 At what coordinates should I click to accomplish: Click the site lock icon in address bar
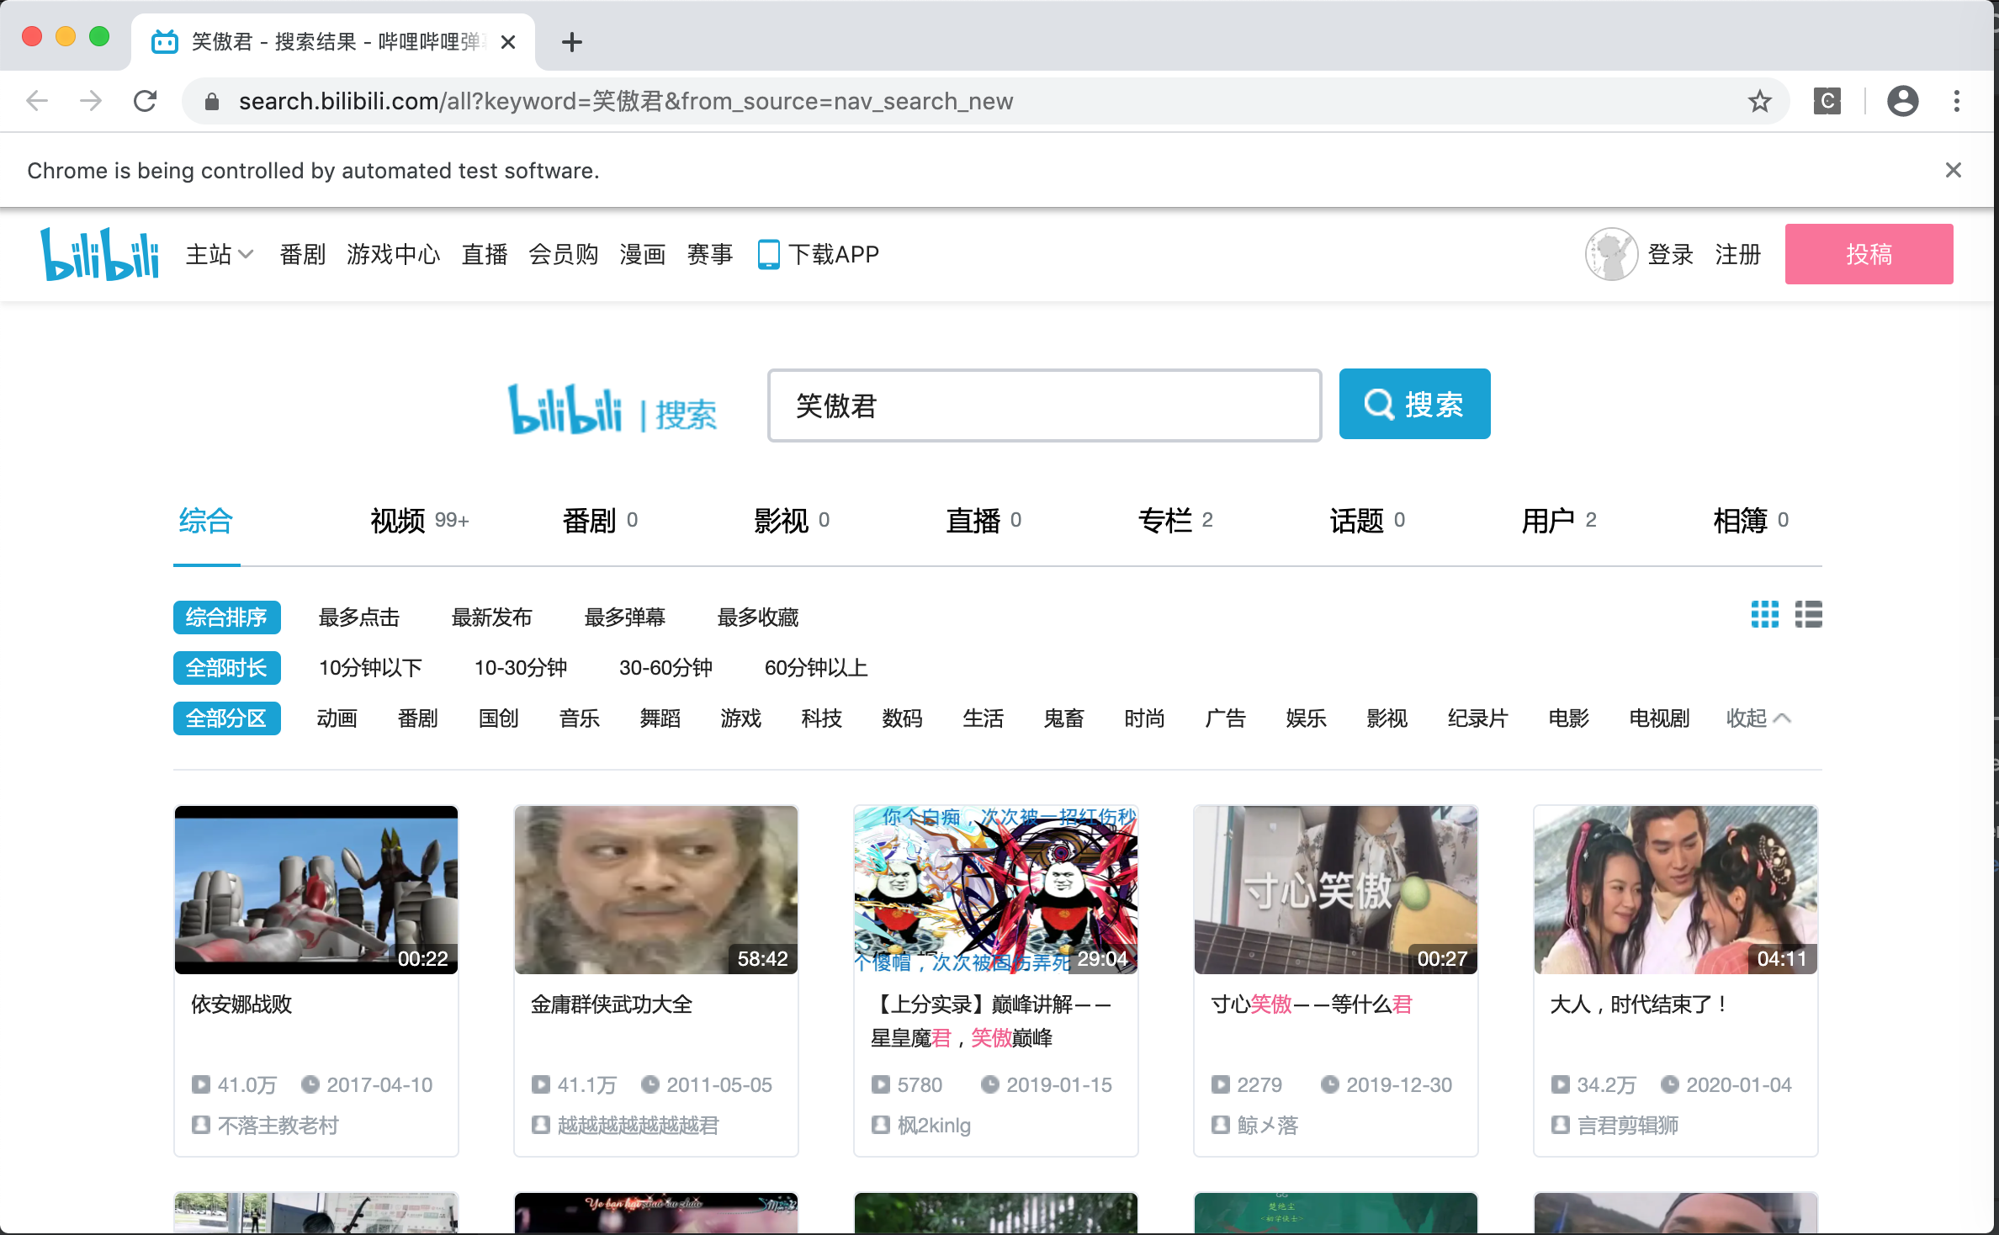point(212,102)
